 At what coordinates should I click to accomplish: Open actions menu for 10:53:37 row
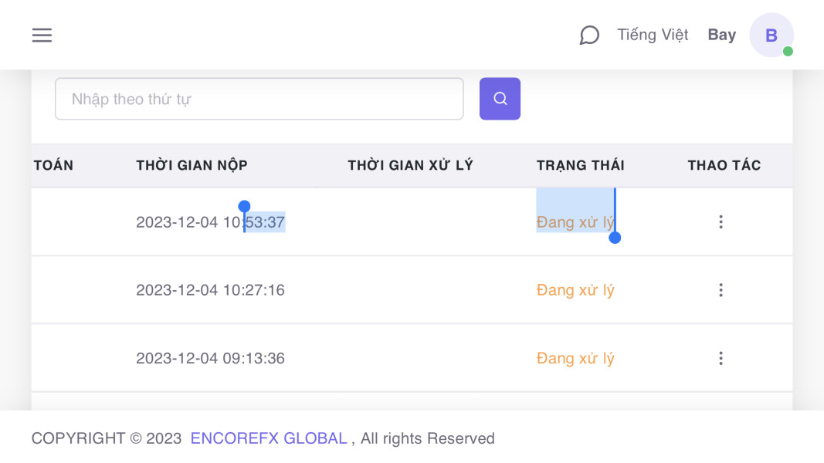(721, 222)
